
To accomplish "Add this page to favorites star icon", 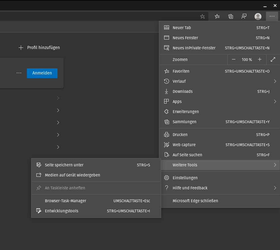I will coord(202,17).
